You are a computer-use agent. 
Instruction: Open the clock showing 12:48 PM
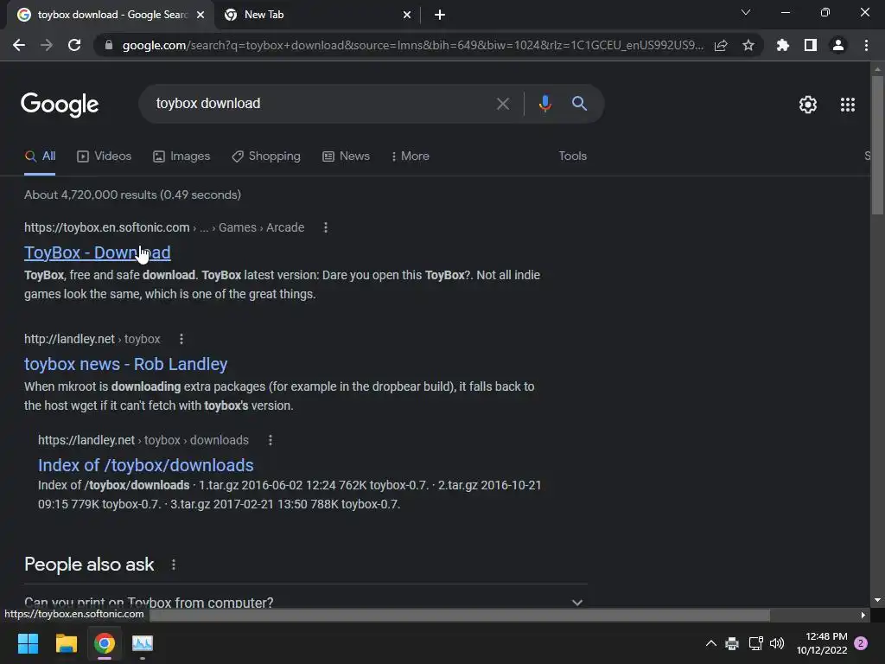[822, 643]
